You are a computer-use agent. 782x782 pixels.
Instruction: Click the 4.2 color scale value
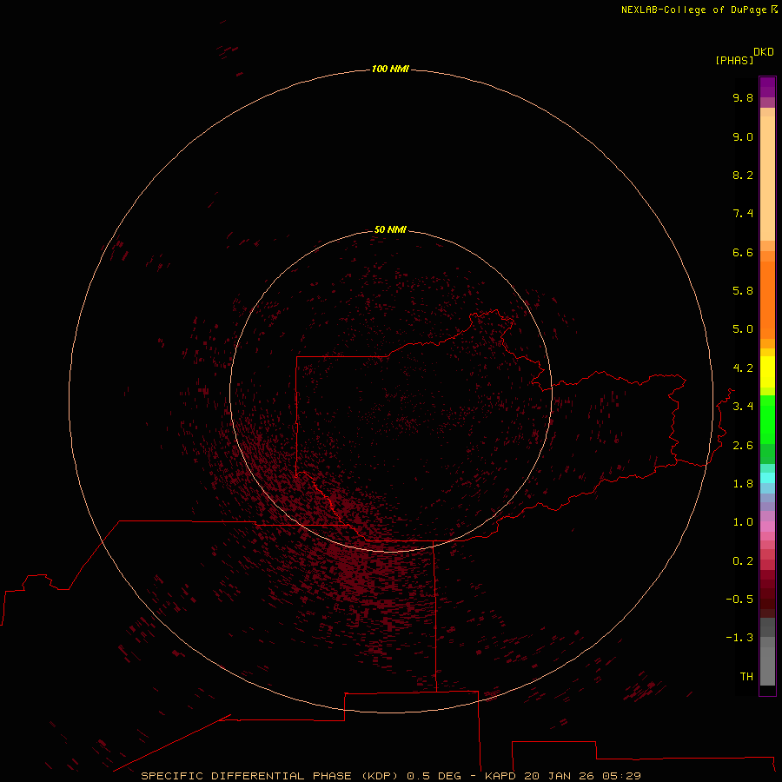[x=743, y=368]
